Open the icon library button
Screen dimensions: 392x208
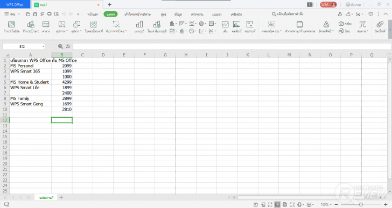94,27
